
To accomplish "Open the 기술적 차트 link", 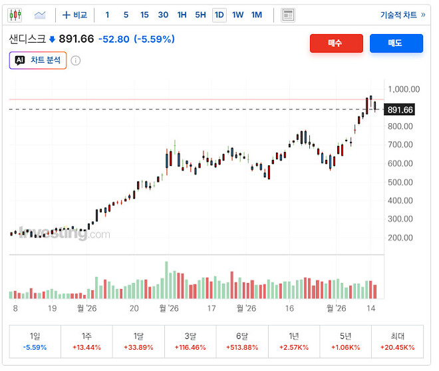I will click(402, 15).
